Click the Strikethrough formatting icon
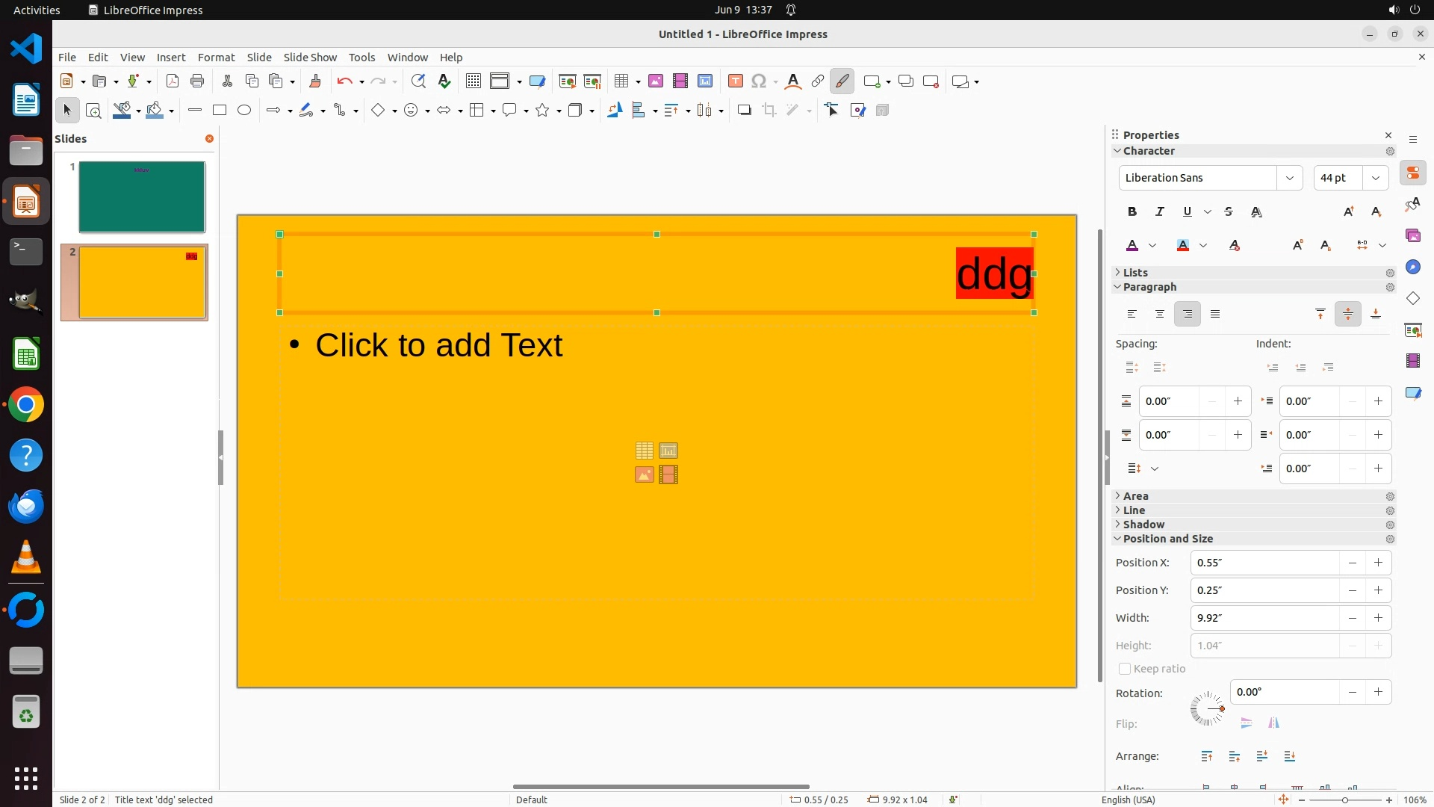 [1229, 212]
